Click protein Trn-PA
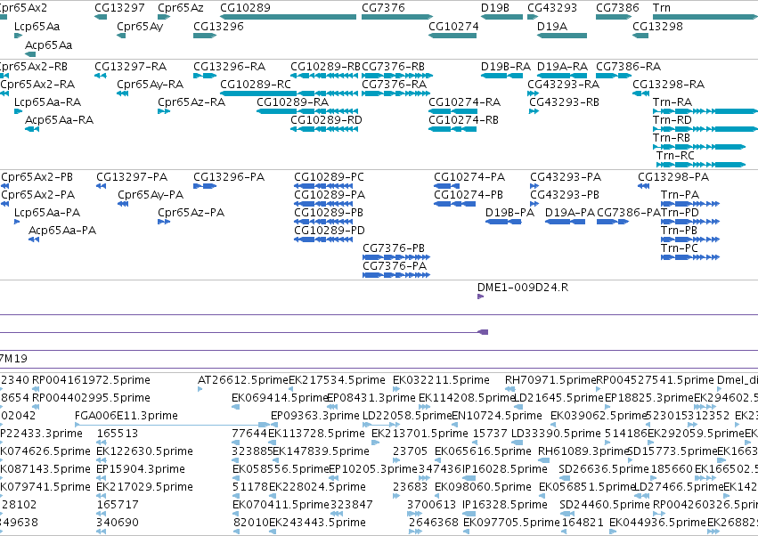Screen dimensions: 758x536 coord(690,204)
